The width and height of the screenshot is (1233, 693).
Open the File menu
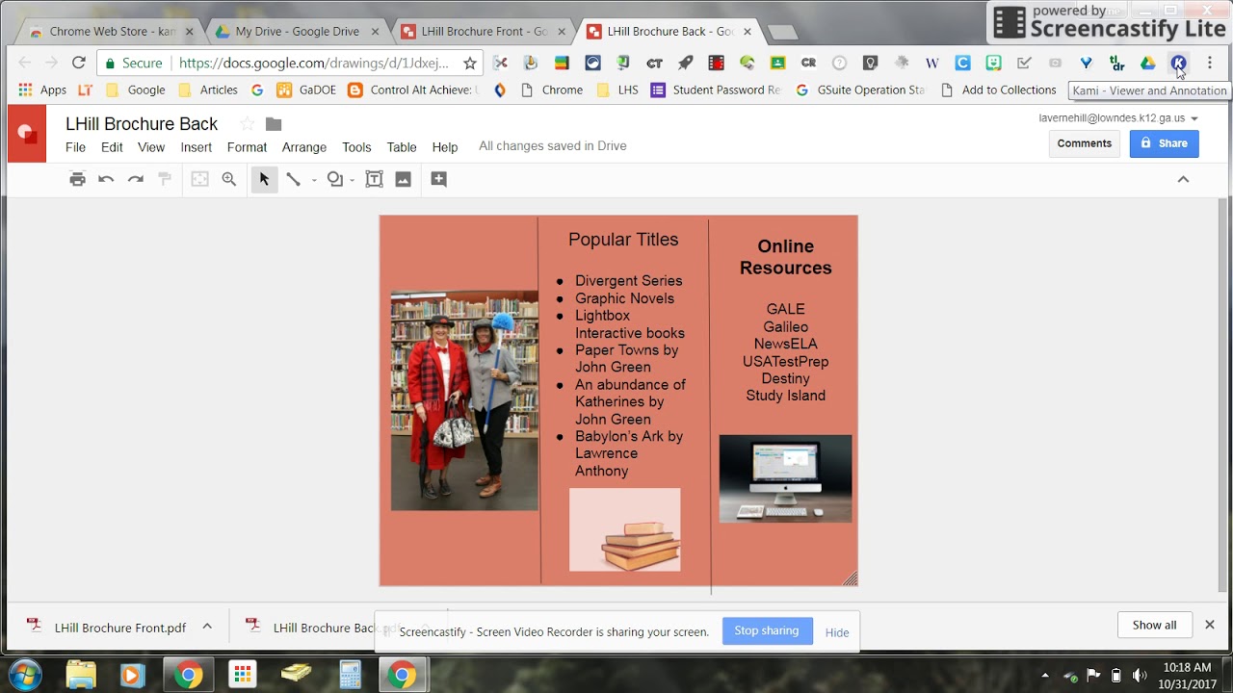[x=75, y=147]
